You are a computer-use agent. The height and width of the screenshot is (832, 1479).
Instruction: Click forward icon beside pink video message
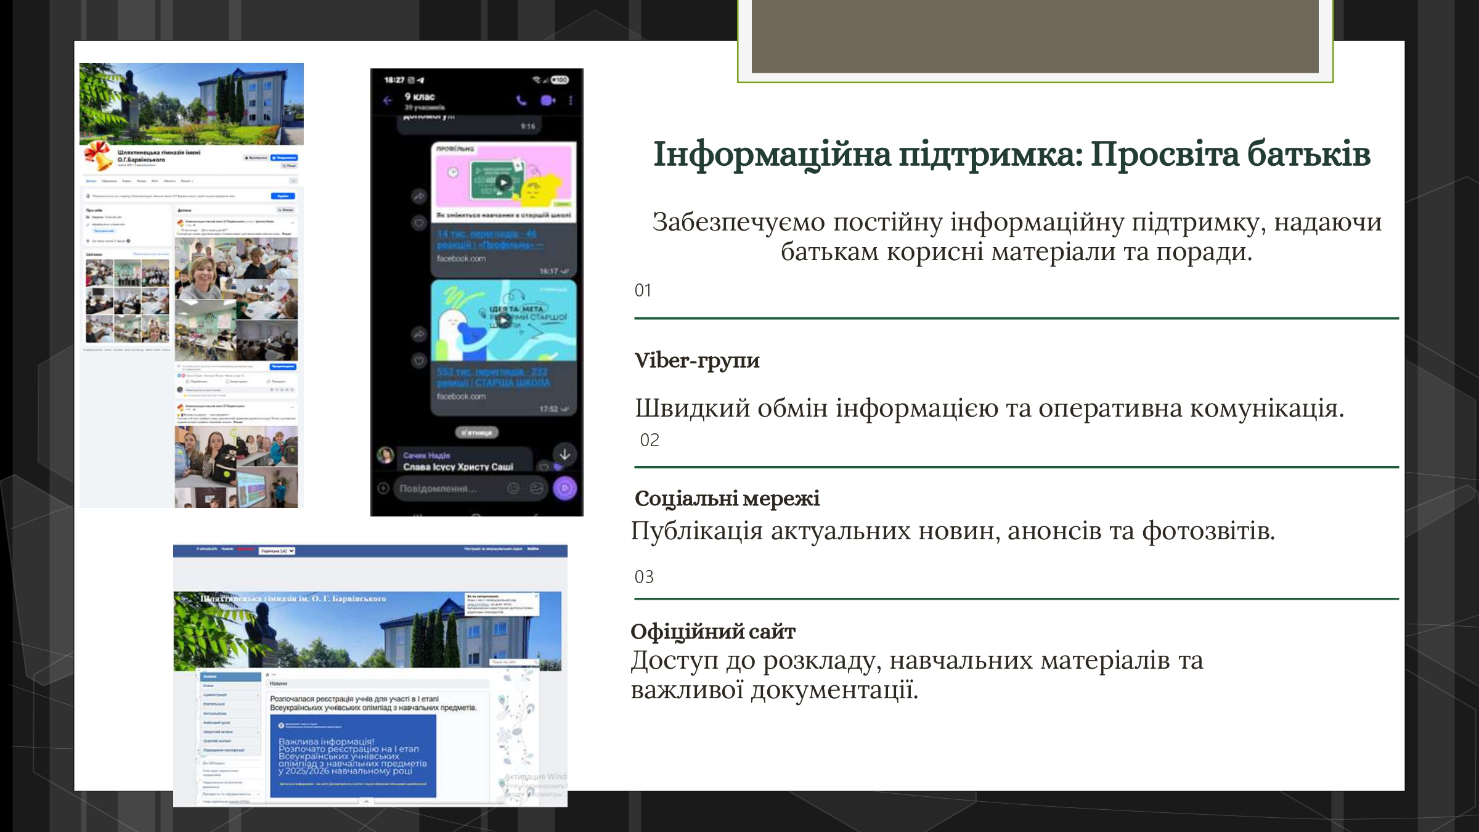pos(418,197)
